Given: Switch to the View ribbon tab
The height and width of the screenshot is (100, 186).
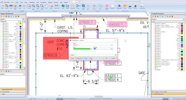Looking at the screenshot, I should coord(26,2).
